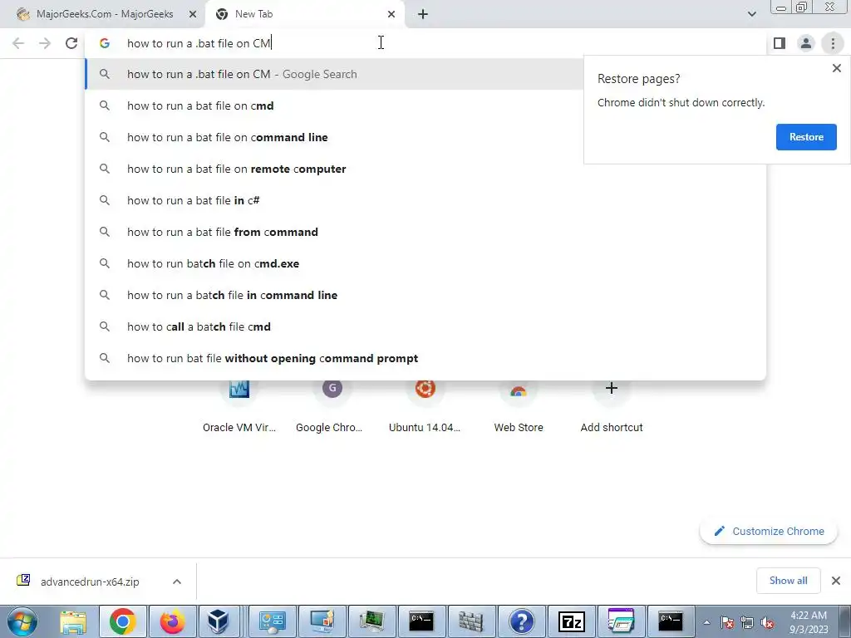Close the downloads bar
Screen dimensions: 851x638
(x=836, y=581)
